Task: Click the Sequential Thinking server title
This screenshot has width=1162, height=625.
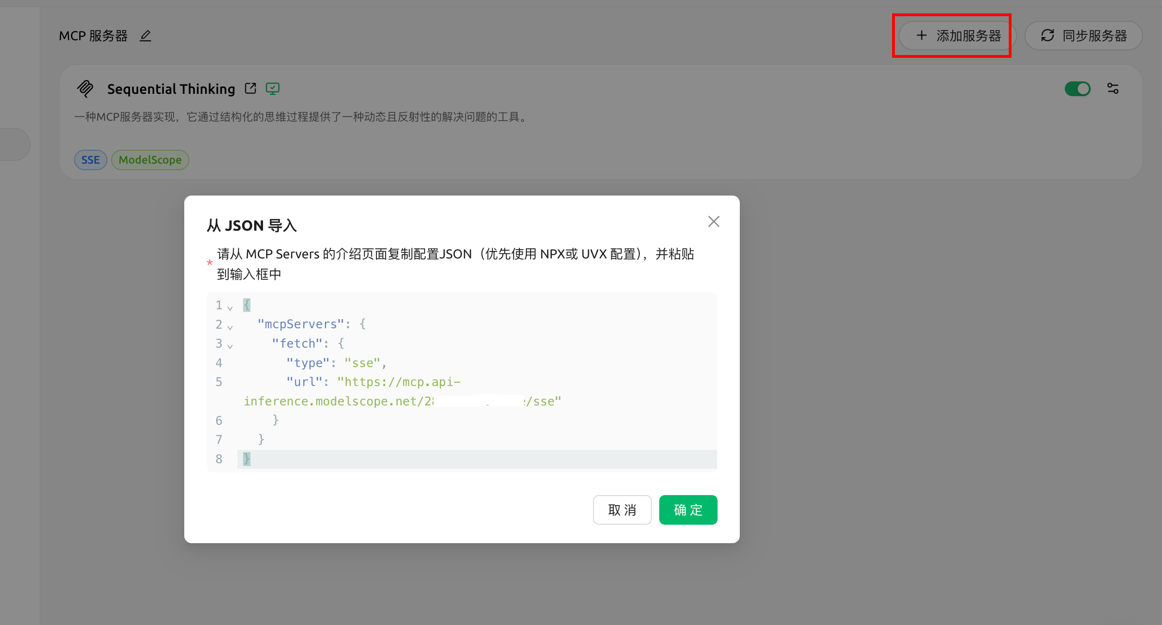Action: 171,89
